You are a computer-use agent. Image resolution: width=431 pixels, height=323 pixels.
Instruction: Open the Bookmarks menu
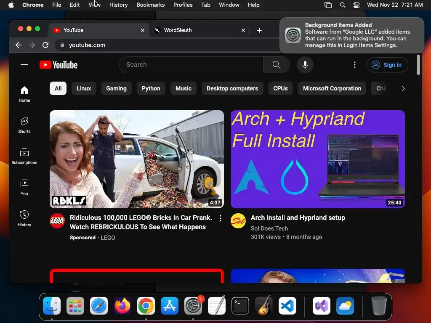(x=150, y=5)
